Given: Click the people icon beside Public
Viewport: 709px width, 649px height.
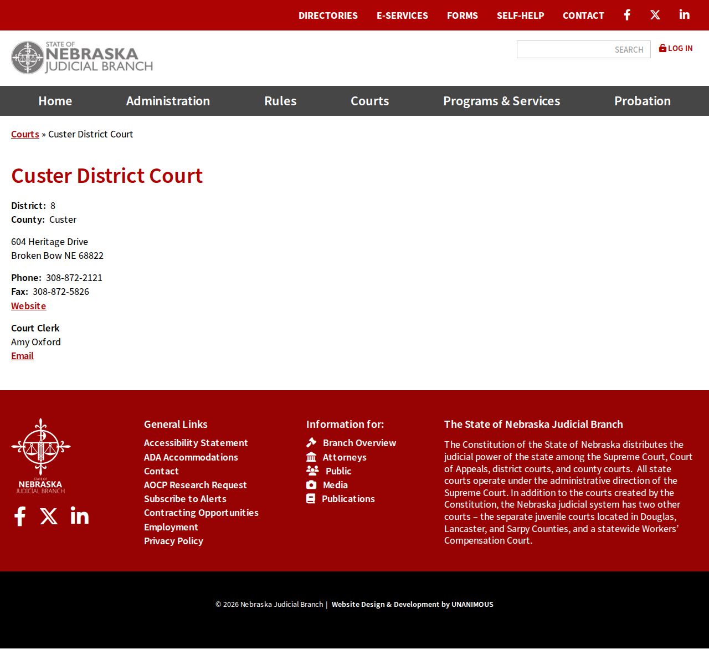Looking at the screenshot, I should pyautogui.click(x=312, y=471).
